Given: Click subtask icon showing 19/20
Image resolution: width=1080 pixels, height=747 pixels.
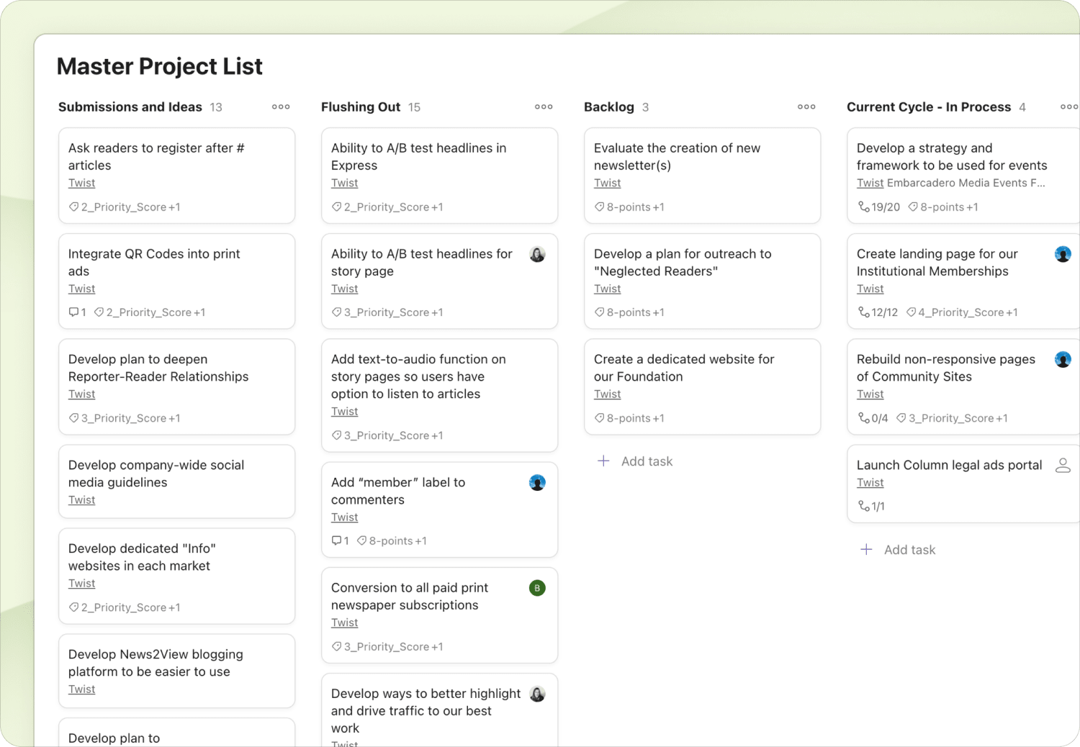Looking at the screenshot, I should pos(863,207).
